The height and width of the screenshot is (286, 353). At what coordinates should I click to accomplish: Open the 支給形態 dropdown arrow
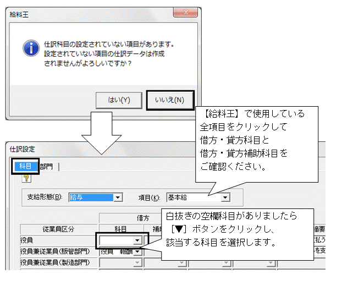118,197
